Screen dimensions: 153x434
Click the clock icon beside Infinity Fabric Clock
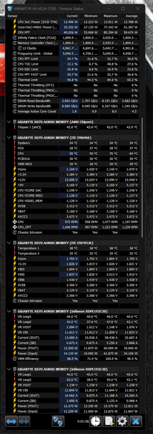15,38
